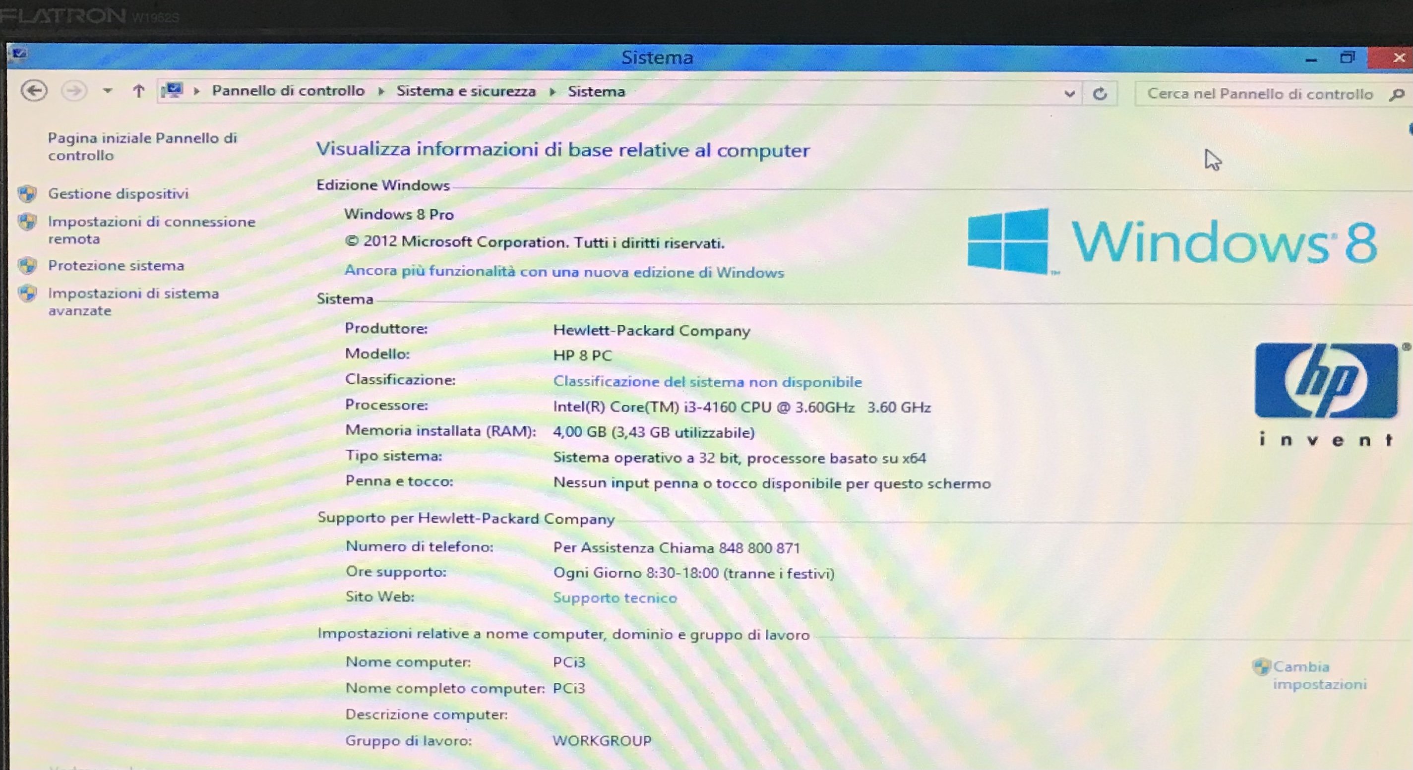Open Sistema e sicurezza breadcrumb
Image resolution: width=1413 pixels, height=770 pixels.
coord(466,91)
